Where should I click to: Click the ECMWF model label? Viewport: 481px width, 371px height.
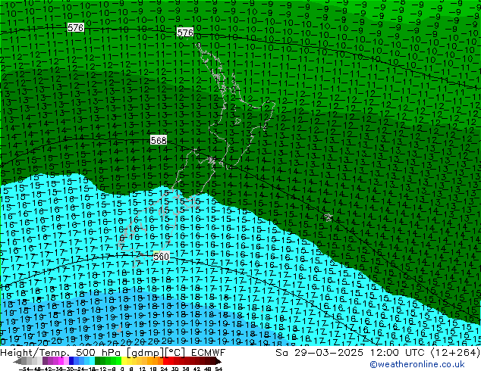pos(207,352)
